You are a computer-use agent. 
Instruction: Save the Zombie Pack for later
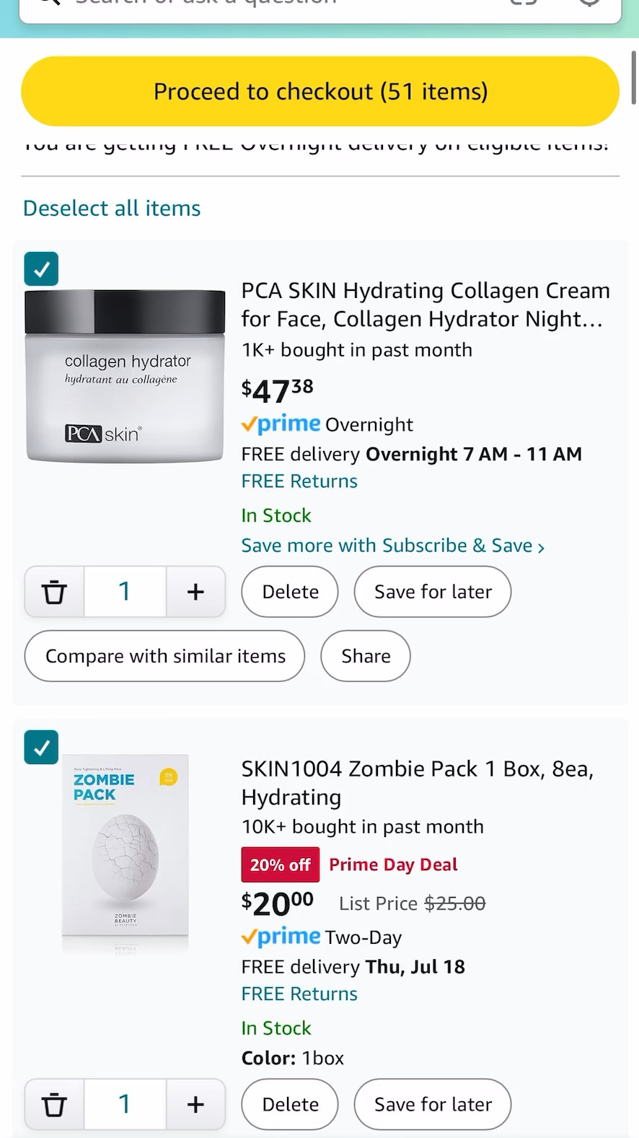pos(432,1104)
